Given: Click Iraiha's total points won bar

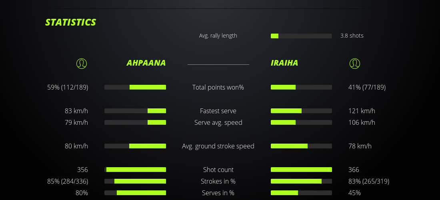Looking at the screenshot, I should pos(301,87).
